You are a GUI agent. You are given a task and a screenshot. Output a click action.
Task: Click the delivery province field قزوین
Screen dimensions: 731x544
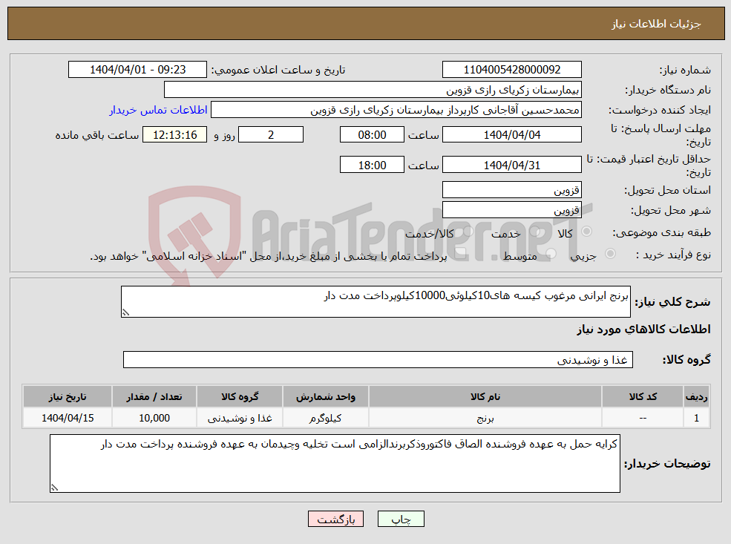(x=512, y=190)
